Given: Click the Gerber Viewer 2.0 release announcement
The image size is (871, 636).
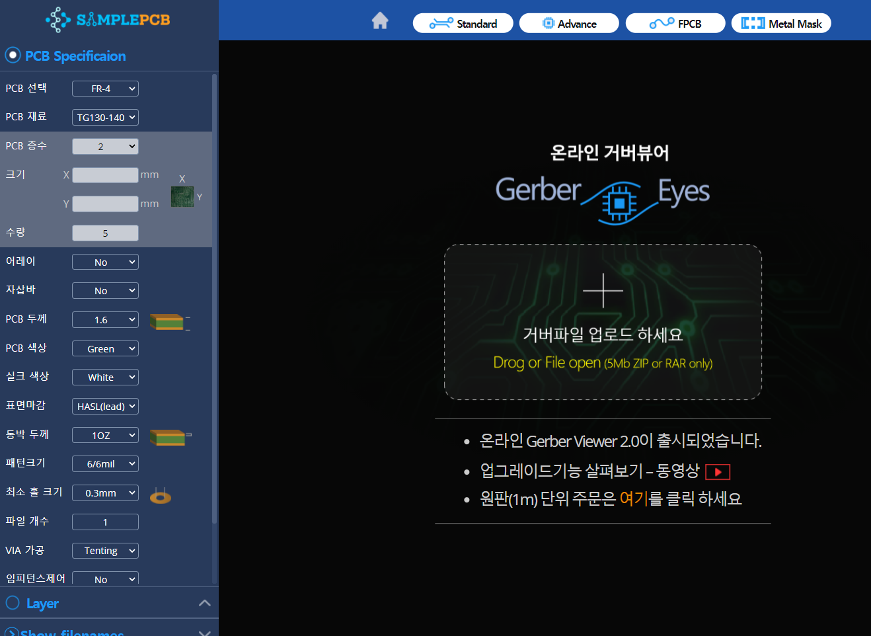Looking at the screenshot, I should [x=621, y=441].
